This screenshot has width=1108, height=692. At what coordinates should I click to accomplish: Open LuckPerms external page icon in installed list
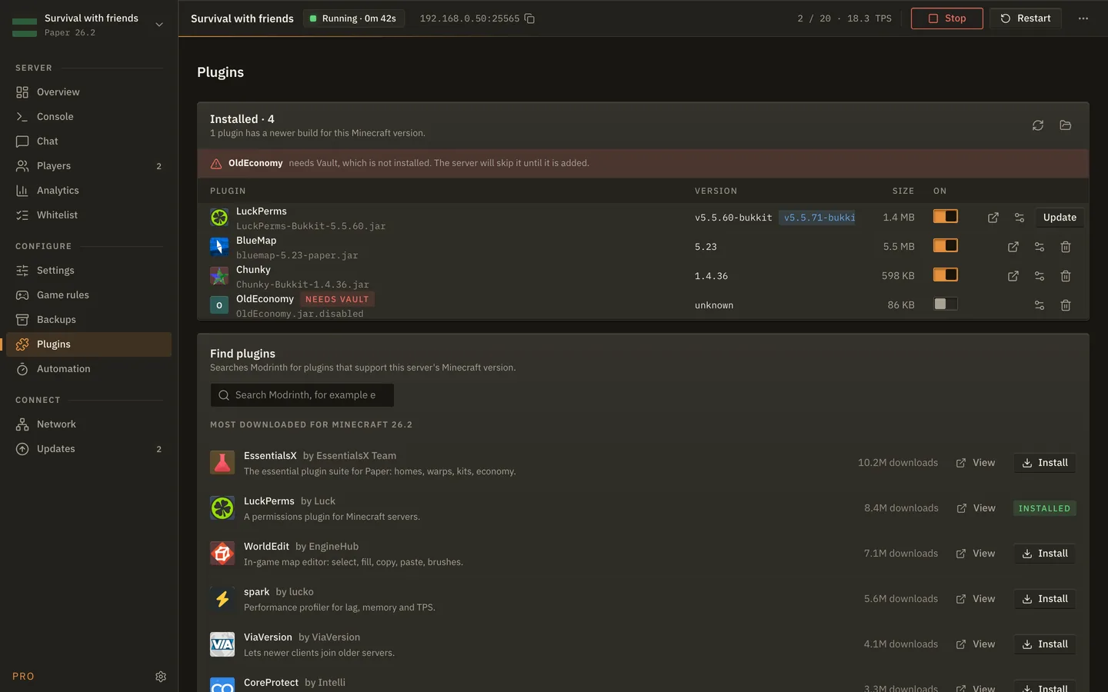[993, 218]
